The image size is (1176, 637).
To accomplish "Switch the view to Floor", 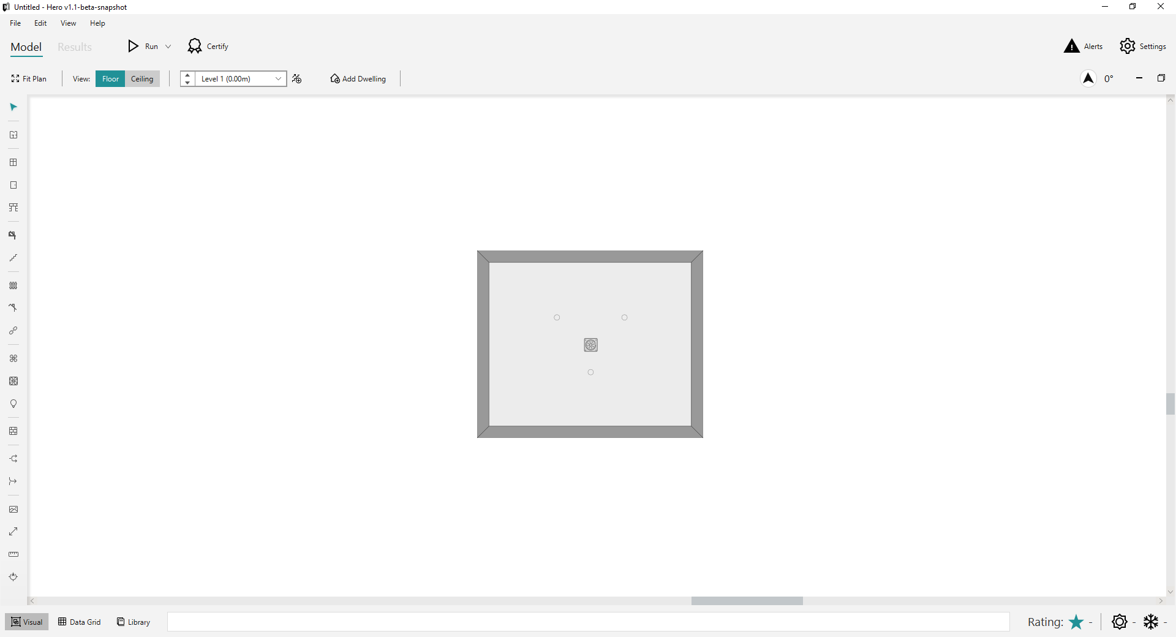I will coord(110,78).
